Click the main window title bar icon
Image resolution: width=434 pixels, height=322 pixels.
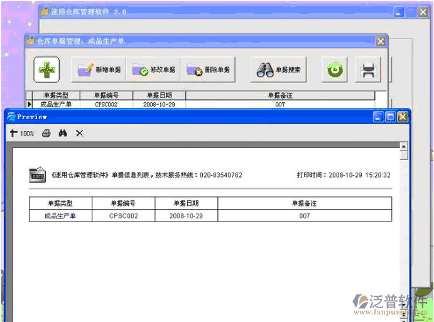click(x=45, y=12)
